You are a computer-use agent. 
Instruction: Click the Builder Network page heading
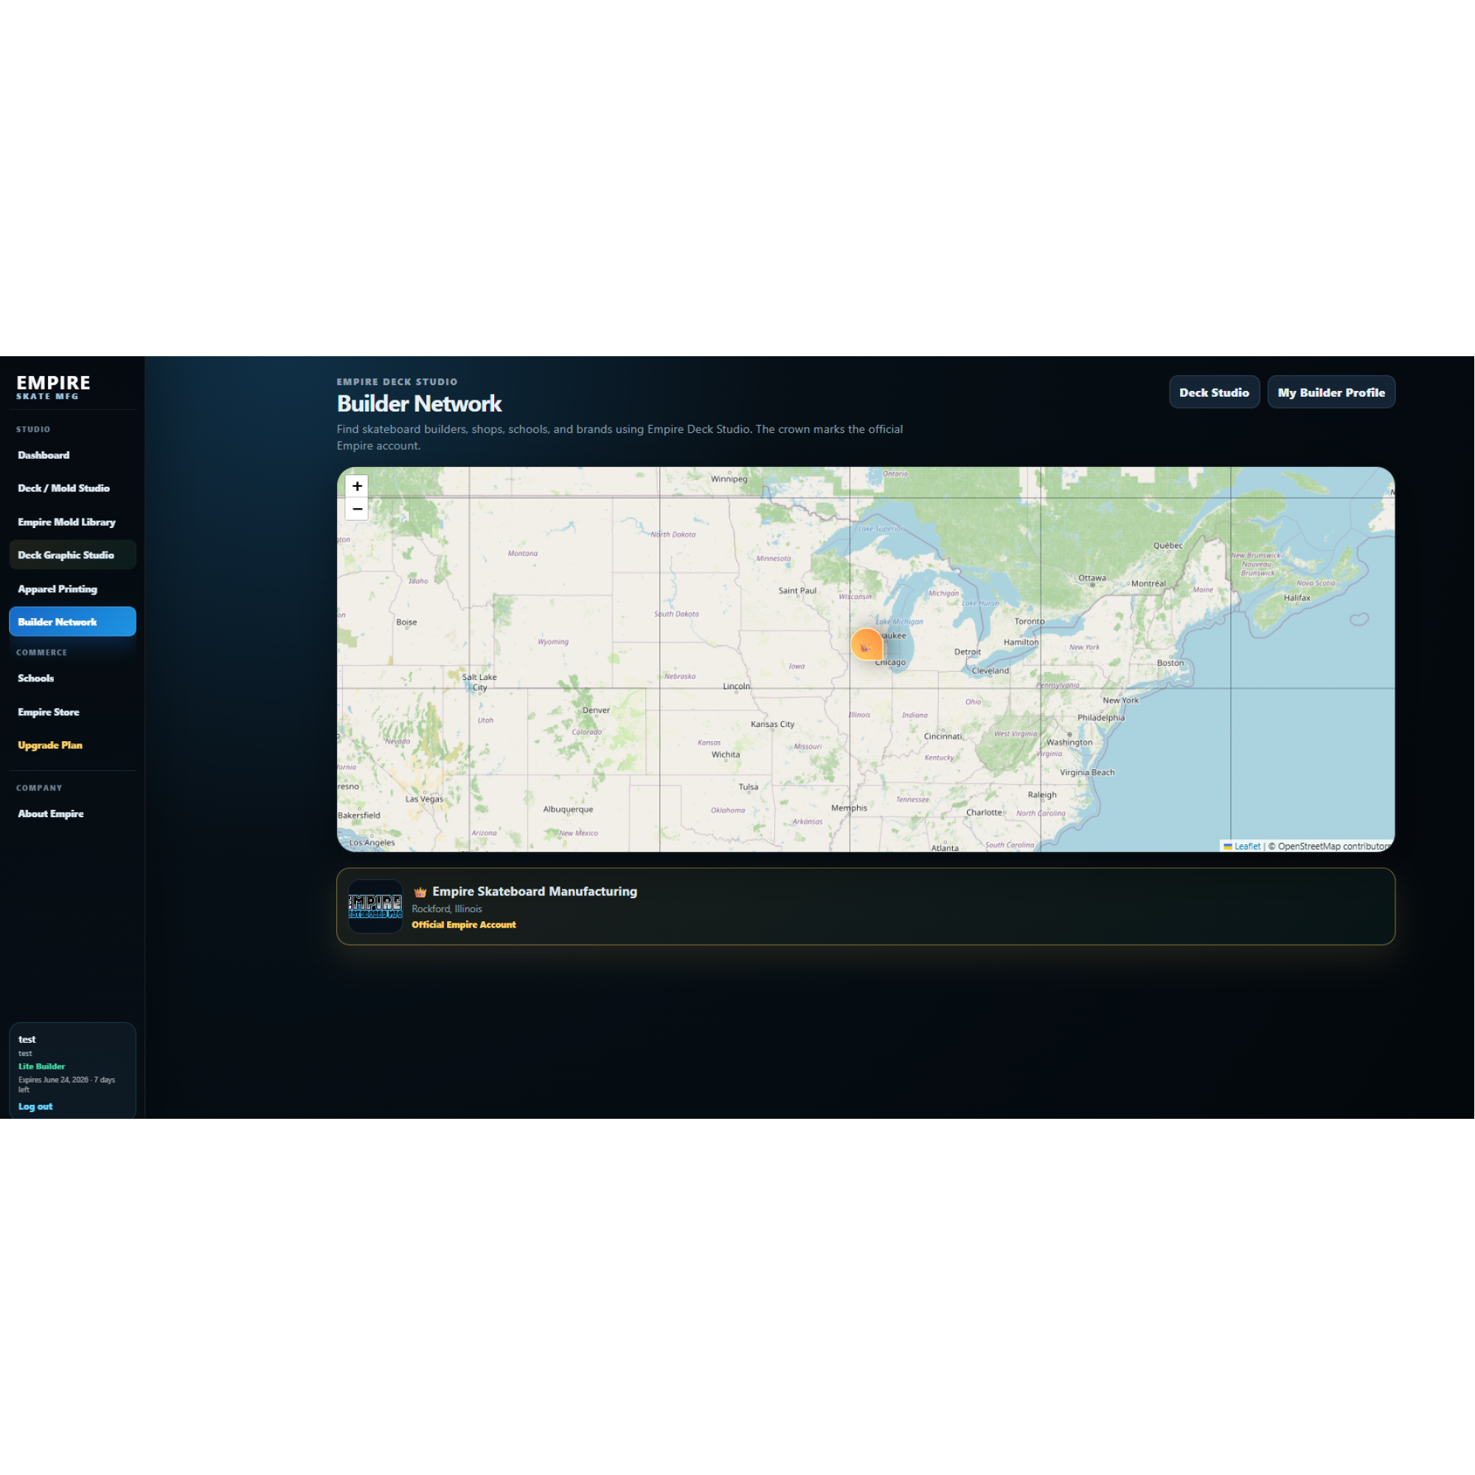tap(419, 403)
